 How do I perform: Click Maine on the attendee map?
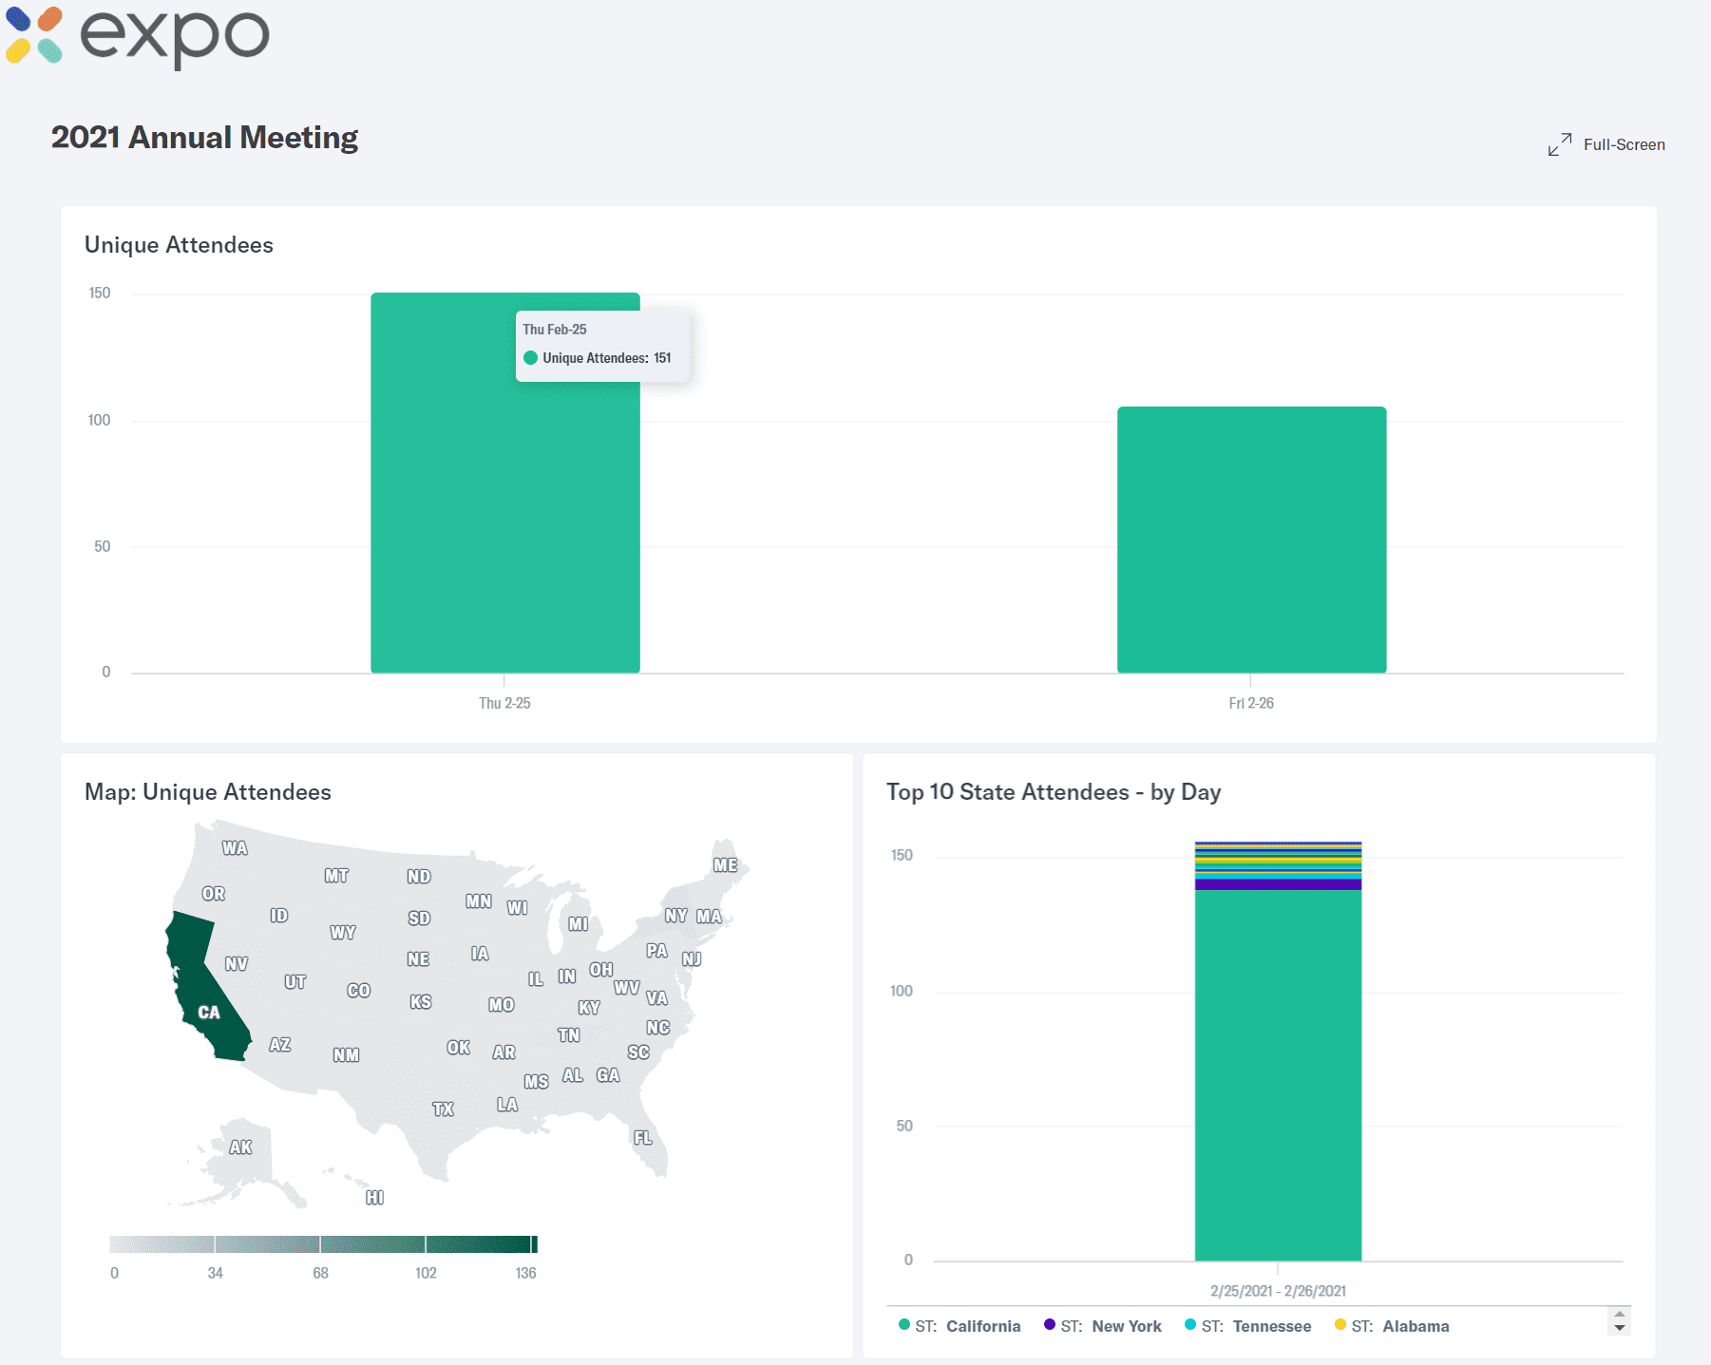pyautogui.click(x=725, y=864)
